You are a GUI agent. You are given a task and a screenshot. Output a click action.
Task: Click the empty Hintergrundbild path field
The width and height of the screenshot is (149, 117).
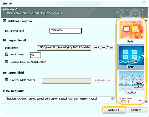tap(66, 81)
